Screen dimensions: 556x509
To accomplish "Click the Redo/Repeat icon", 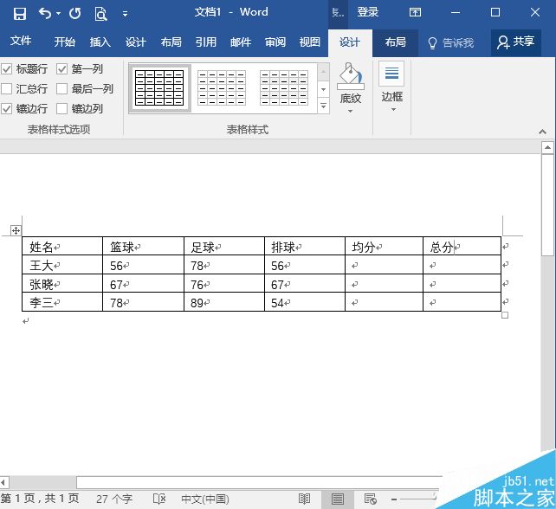I will pos(74,13).
